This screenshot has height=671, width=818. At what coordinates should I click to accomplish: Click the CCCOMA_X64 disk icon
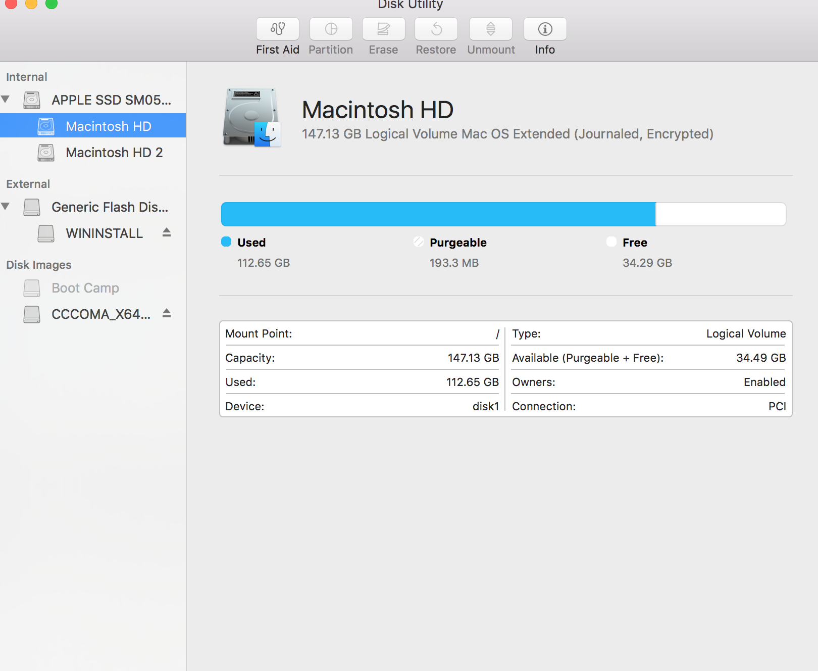[x=32, y=314]
